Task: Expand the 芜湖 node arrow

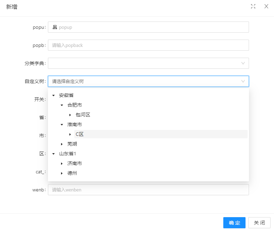Action: point(62,144)
